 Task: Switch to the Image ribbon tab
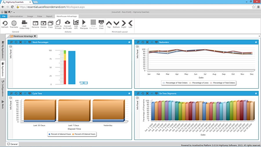(30, 16)
